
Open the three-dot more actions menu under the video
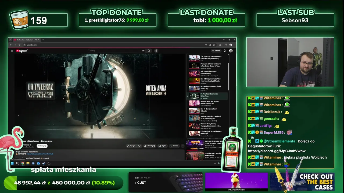[182, 146]
